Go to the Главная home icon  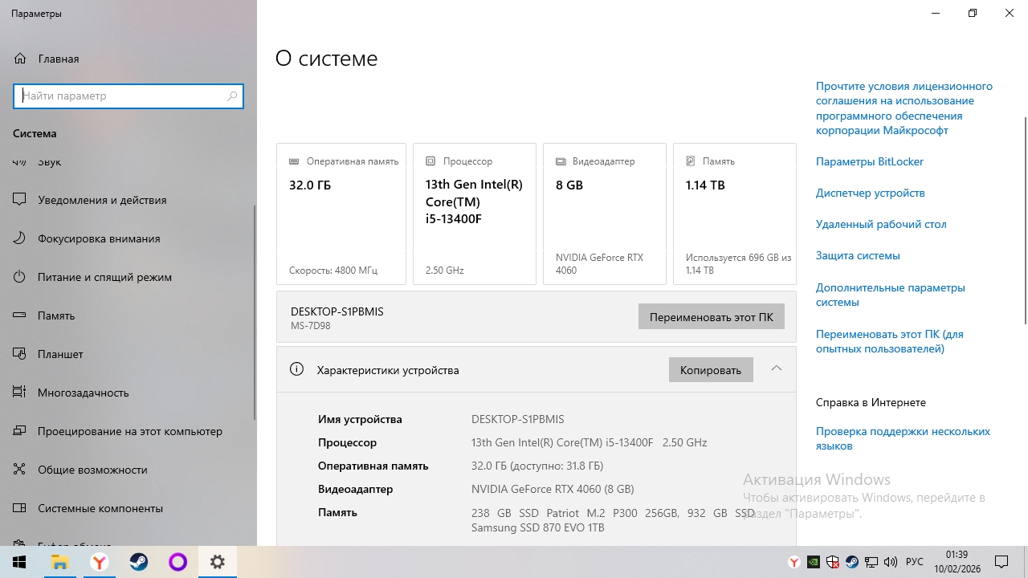click(x=20, y=59)
